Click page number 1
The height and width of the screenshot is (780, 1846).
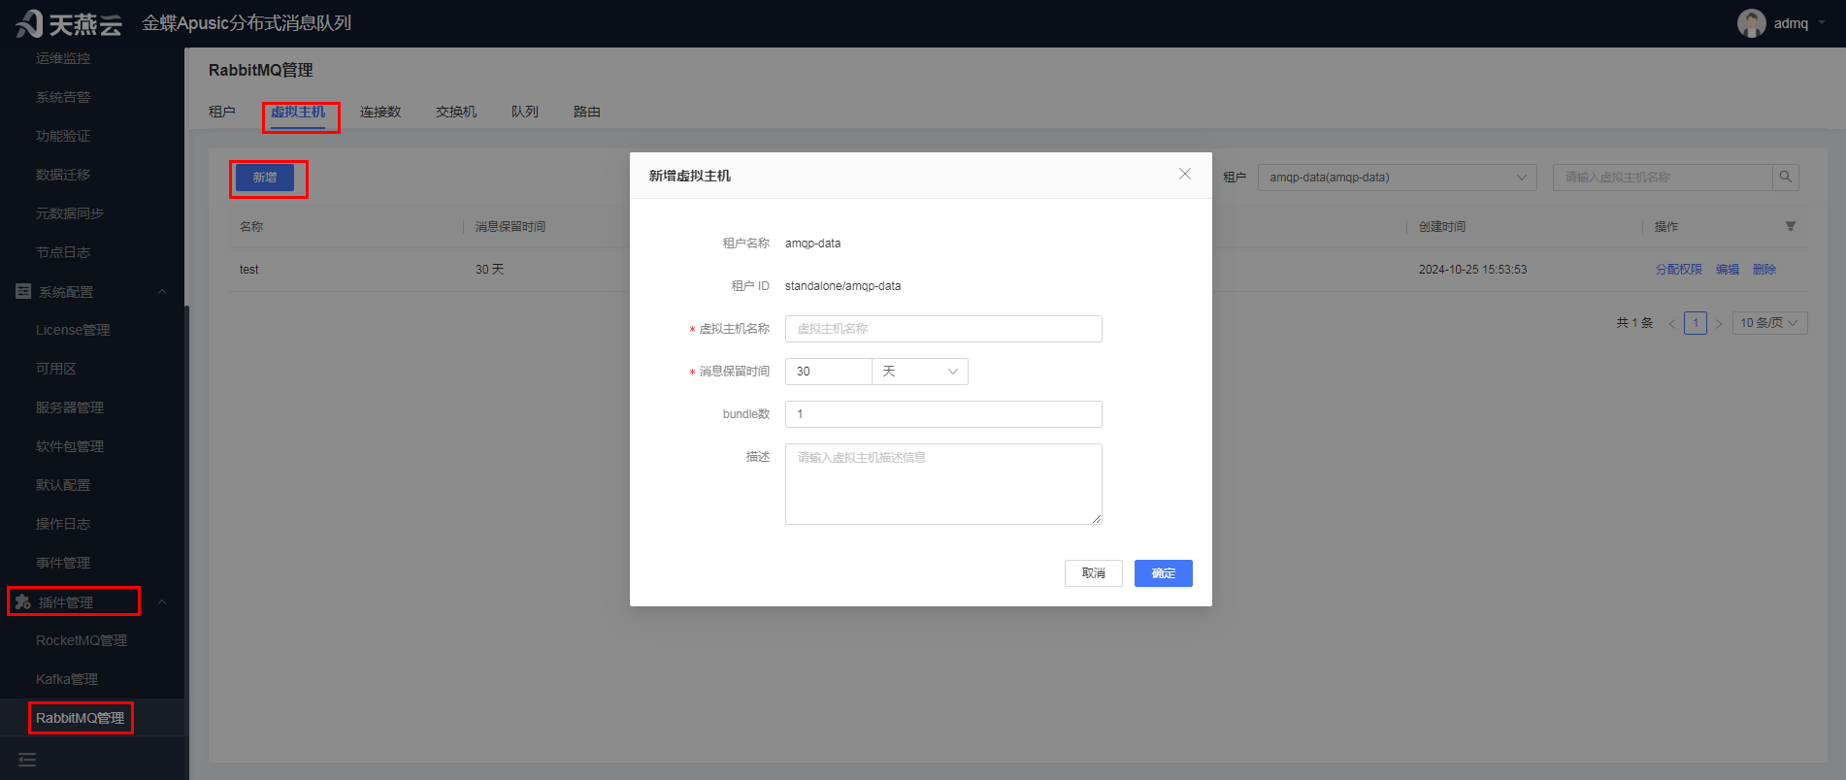tap(1696, 323)
